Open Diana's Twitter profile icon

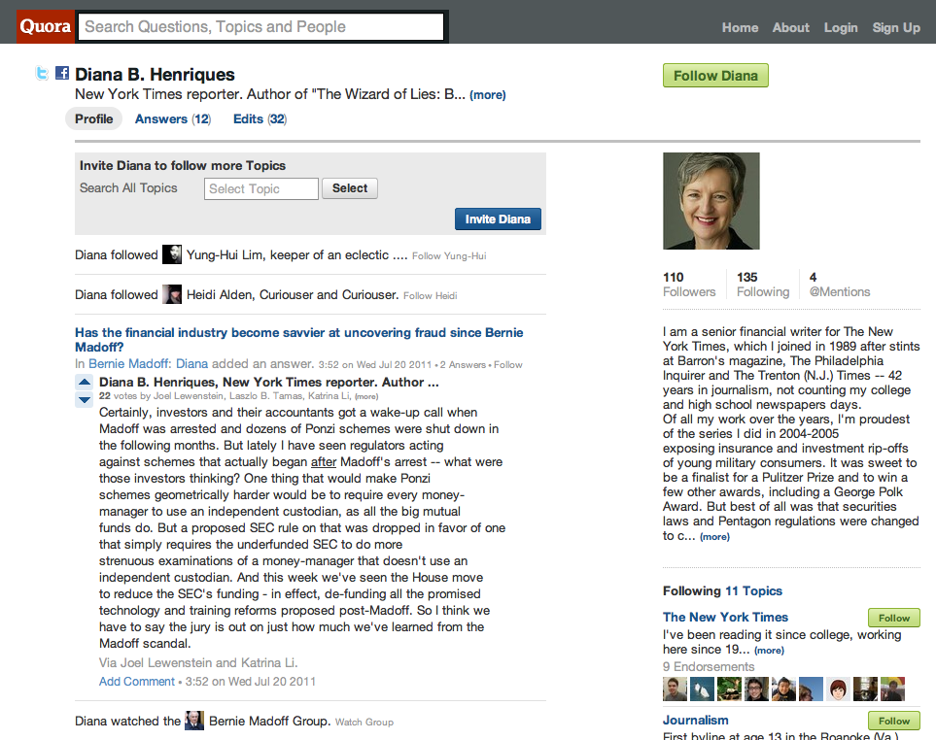pyautogui.click(x=42, y=74)
